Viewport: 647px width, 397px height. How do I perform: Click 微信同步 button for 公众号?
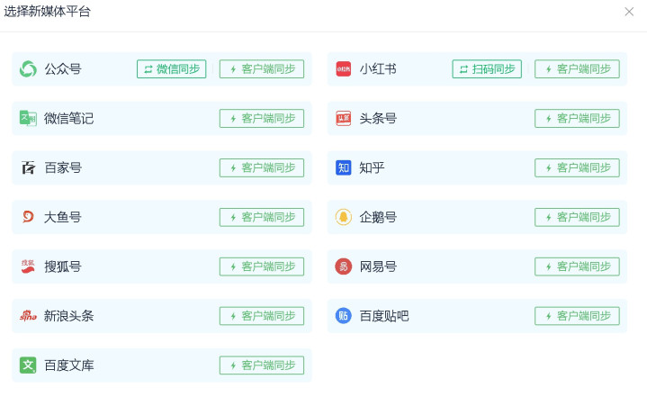point(172,69)
